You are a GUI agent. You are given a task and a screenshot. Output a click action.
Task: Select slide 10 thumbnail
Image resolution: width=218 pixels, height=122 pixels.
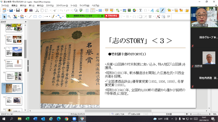(x=14, y=76)
